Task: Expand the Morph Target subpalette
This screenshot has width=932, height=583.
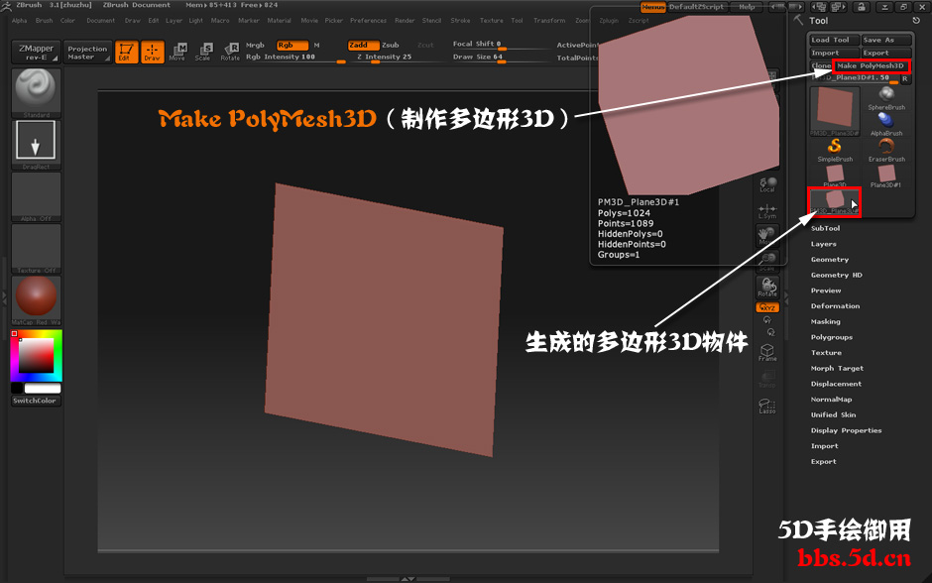Action: pos(837,369)
